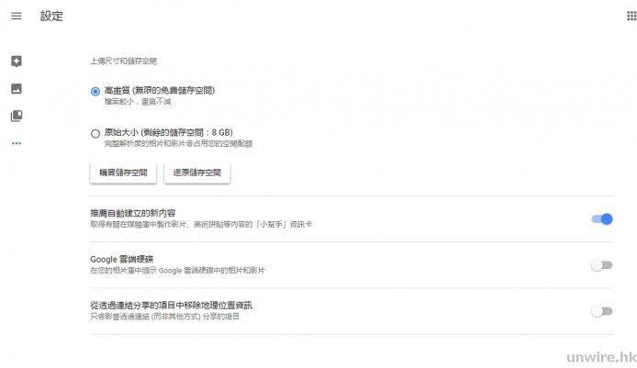Click the three-dot More sidebar icon

point(16,143)
